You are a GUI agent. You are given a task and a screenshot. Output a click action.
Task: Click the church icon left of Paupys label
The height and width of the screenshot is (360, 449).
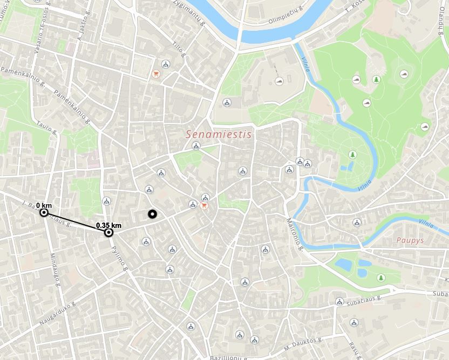[x=357, y=222]
